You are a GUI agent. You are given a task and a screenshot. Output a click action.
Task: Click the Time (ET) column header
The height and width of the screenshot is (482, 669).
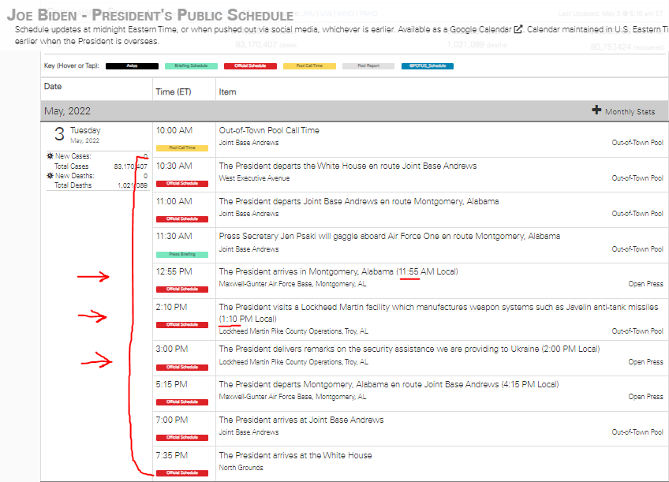pyautogui.click(x=174, y=92)
